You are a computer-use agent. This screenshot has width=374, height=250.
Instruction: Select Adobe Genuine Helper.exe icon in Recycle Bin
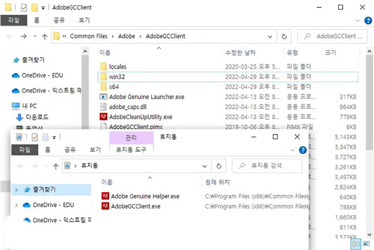[105, 196]
